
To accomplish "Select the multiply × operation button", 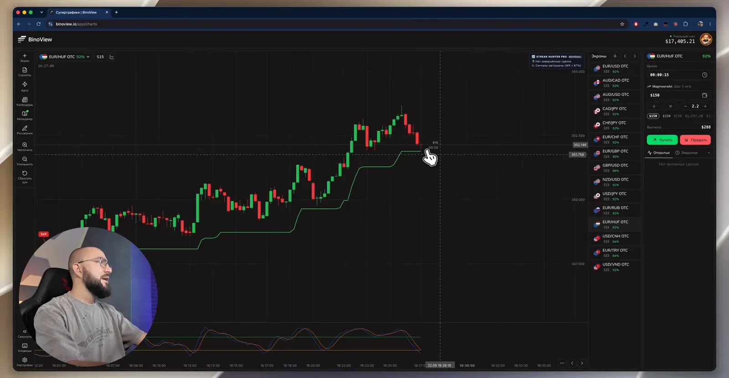I will click(x=670, y=106).
